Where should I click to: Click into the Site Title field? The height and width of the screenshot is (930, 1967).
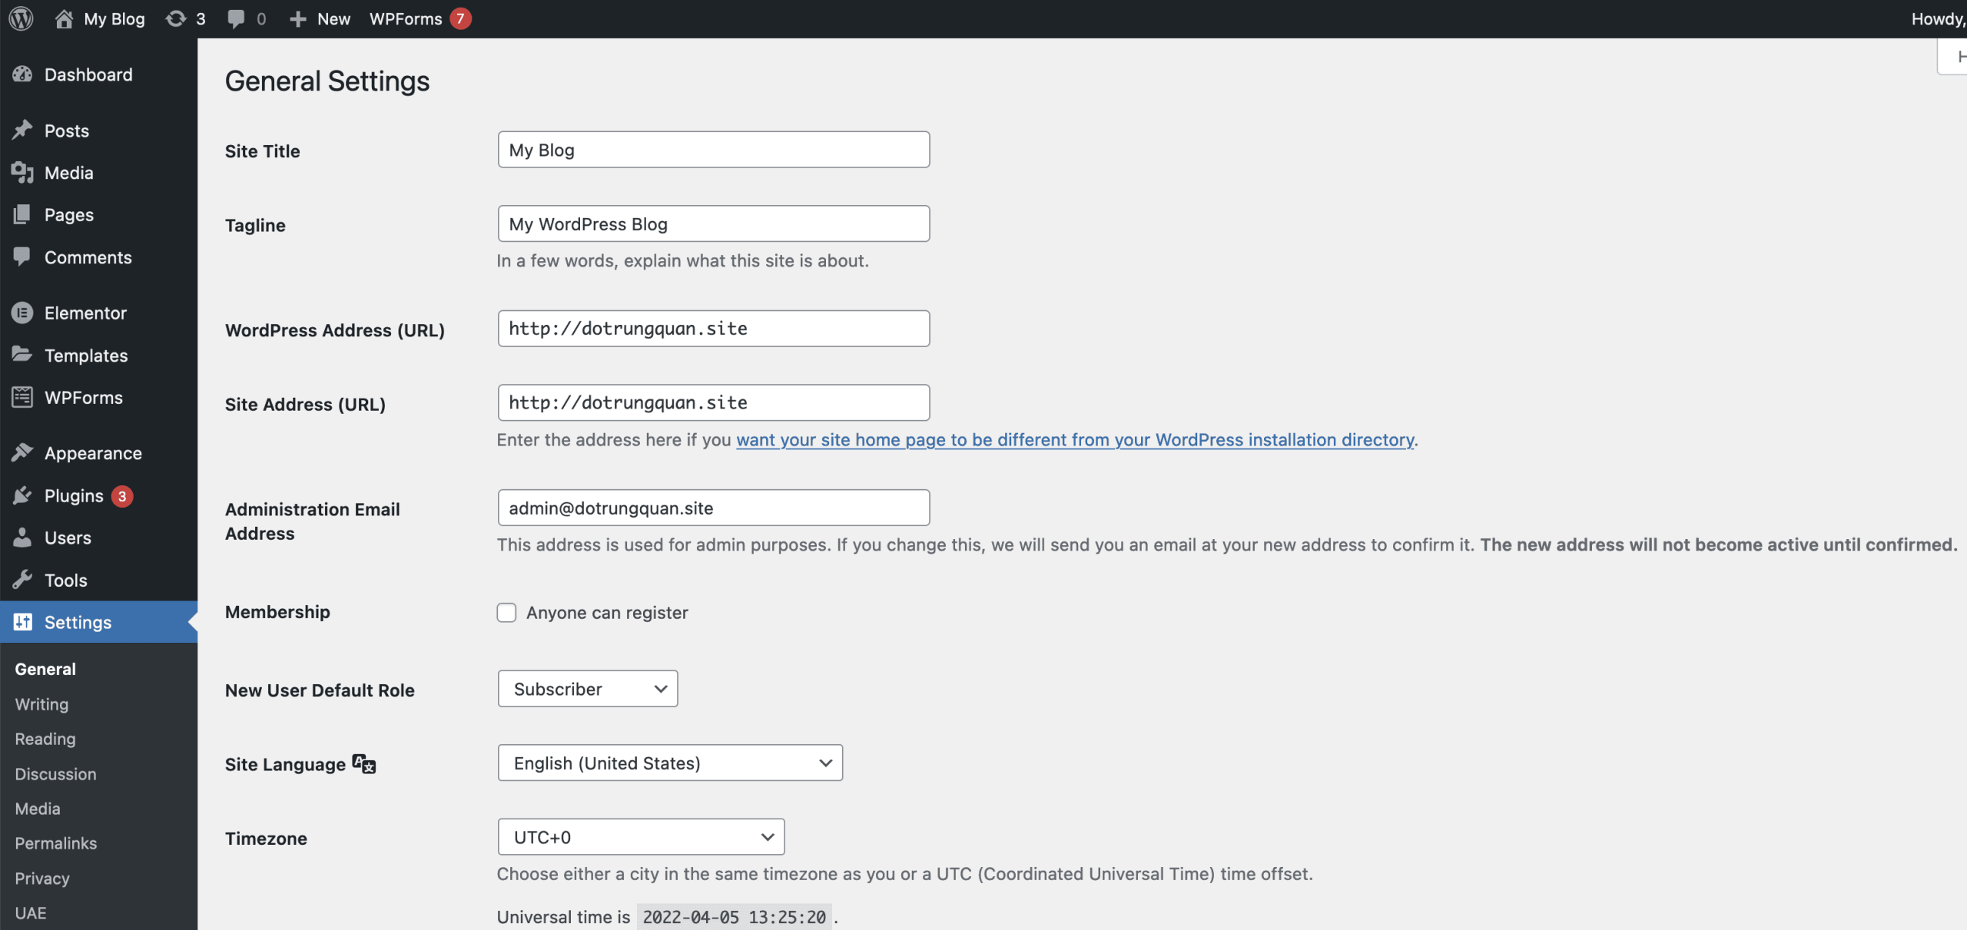(713, 150)
